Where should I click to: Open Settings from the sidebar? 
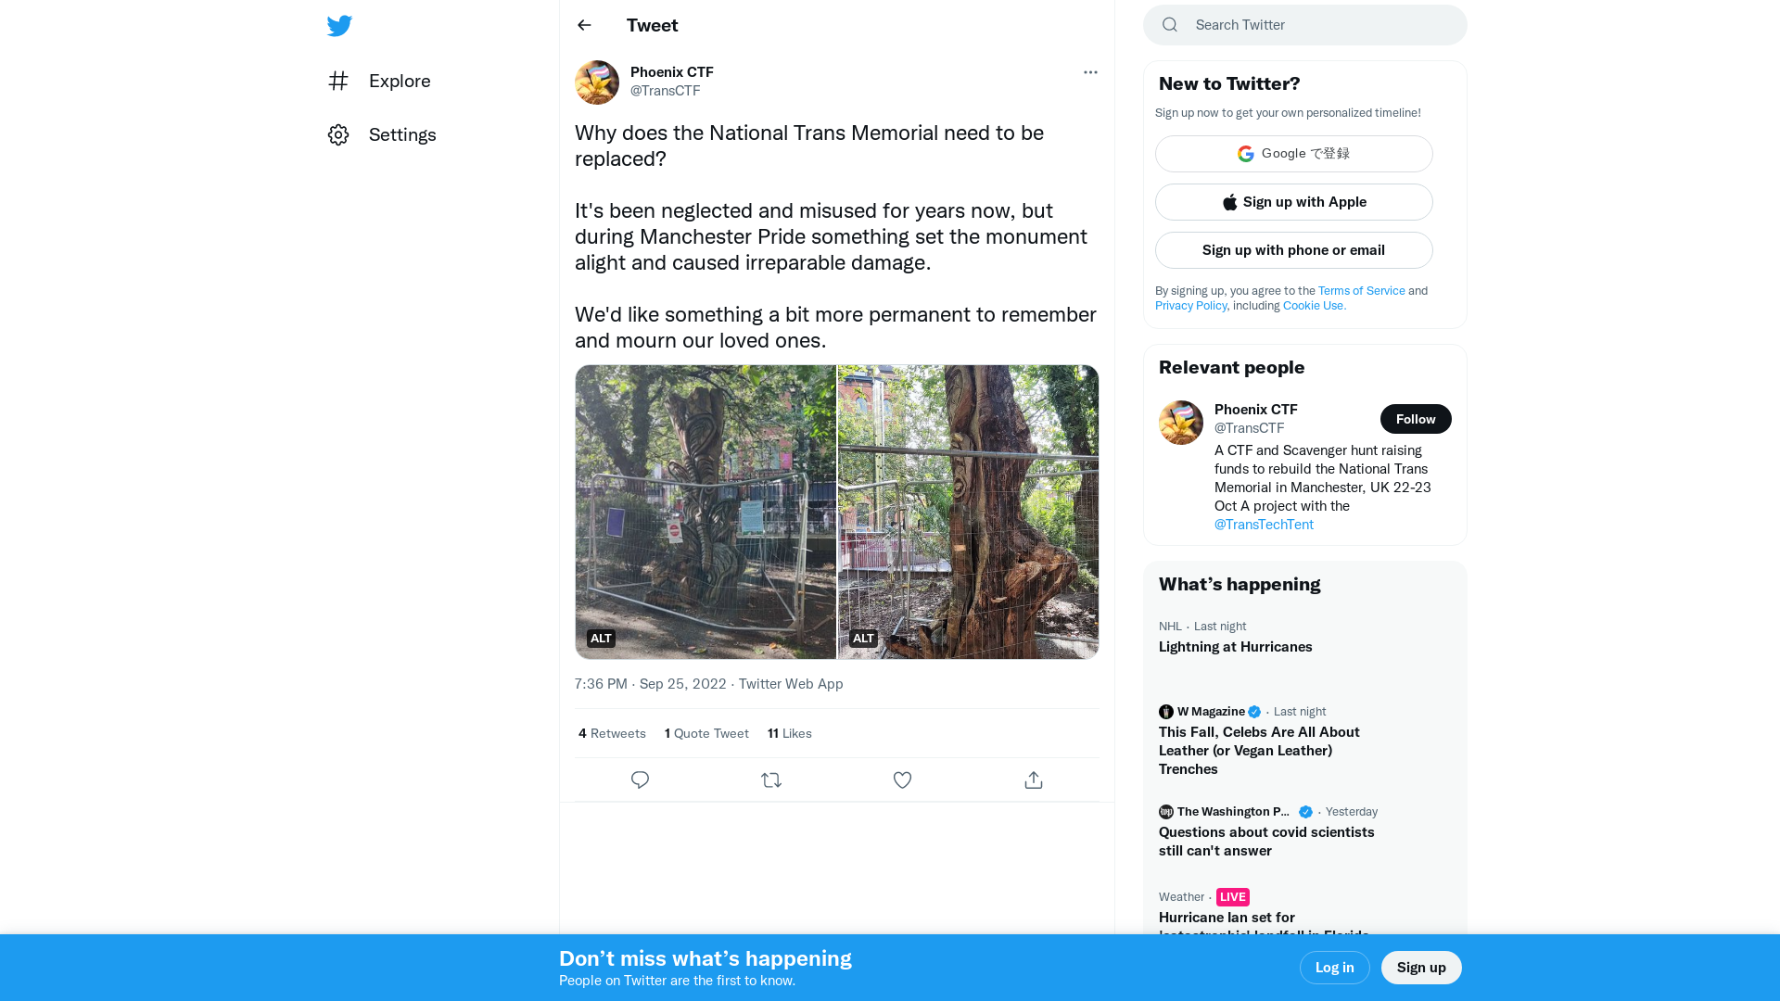tap(401, 135)
